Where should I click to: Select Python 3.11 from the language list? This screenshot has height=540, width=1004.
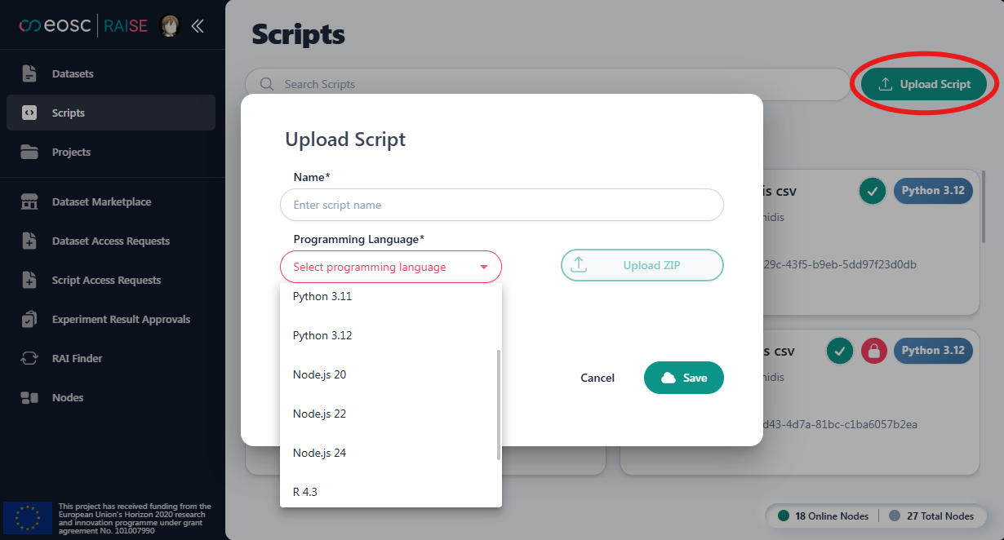pyautogui.click(x=322, y=296)
